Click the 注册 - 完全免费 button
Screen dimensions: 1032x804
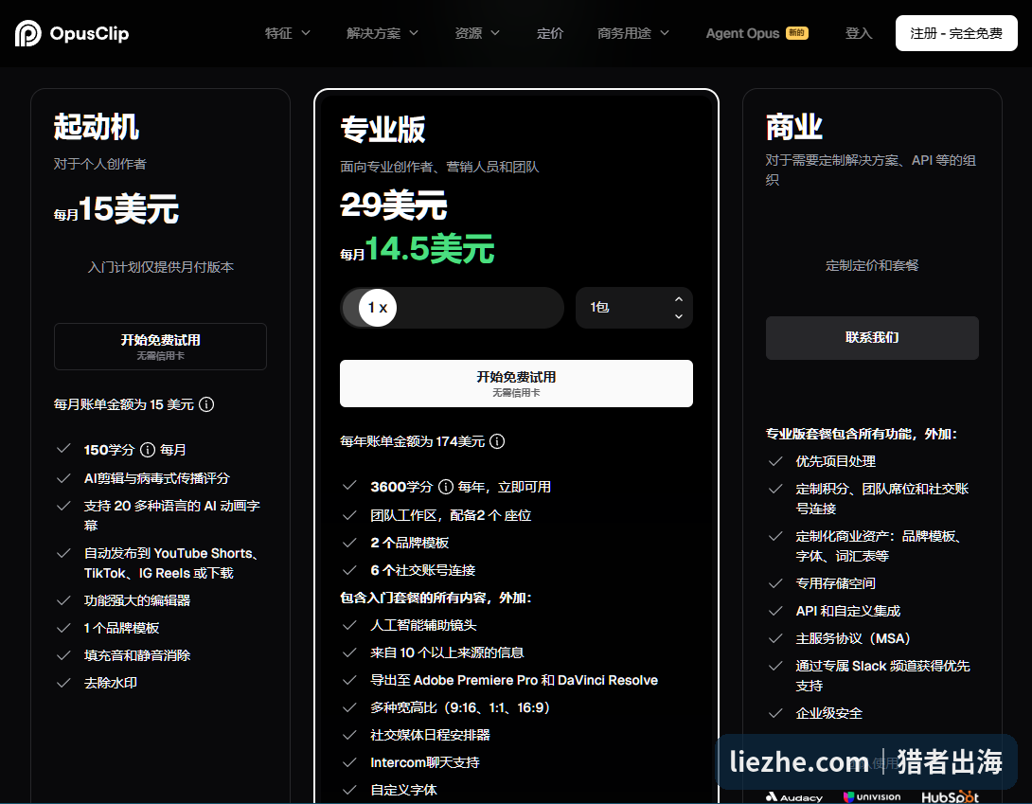click(956, 33)
